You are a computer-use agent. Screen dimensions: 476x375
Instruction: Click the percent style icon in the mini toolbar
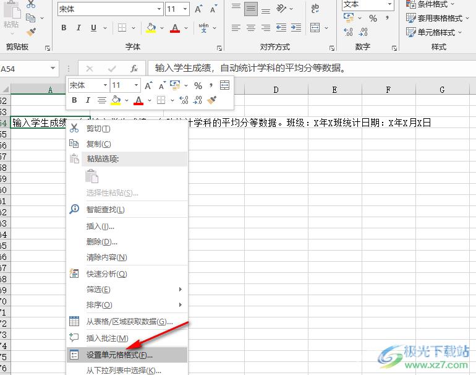(198, 85)
